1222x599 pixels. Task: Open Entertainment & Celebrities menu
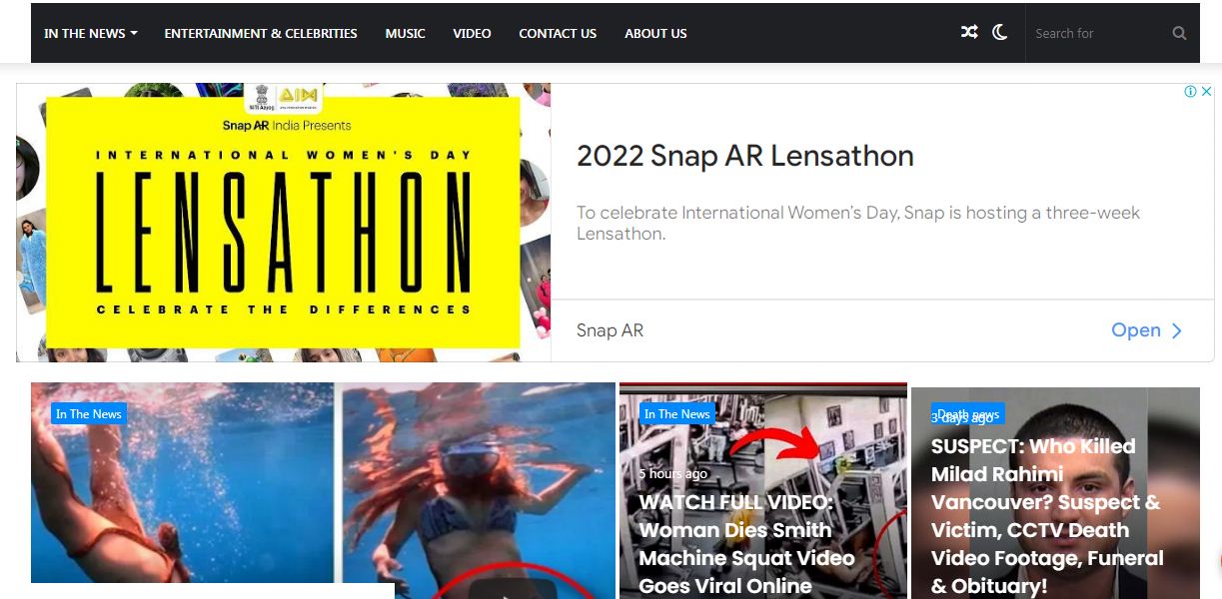pos(261,33)
